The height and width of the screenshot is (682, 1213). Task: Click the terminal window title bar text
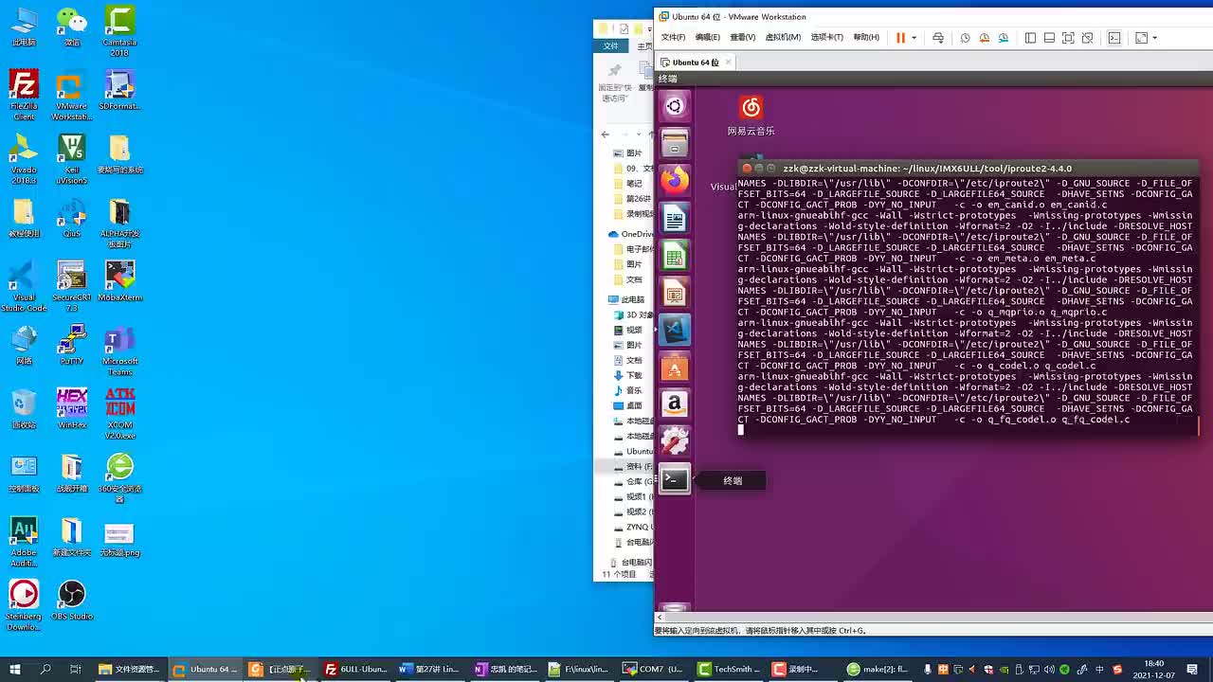(927, 169)
